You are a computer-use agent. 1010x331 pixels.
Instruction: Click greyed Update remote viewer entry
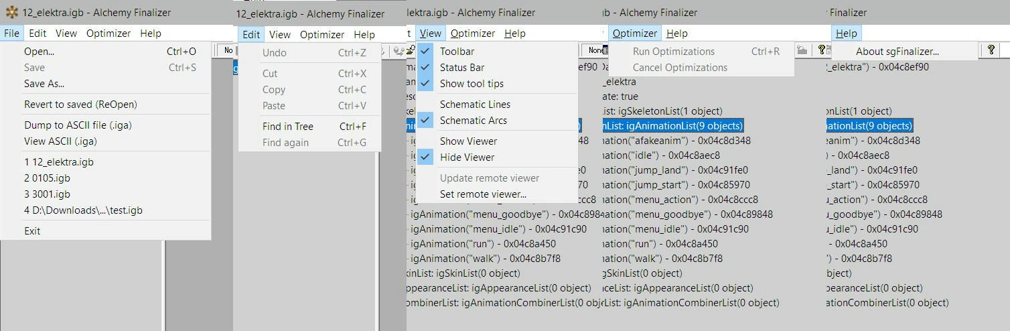496,178
